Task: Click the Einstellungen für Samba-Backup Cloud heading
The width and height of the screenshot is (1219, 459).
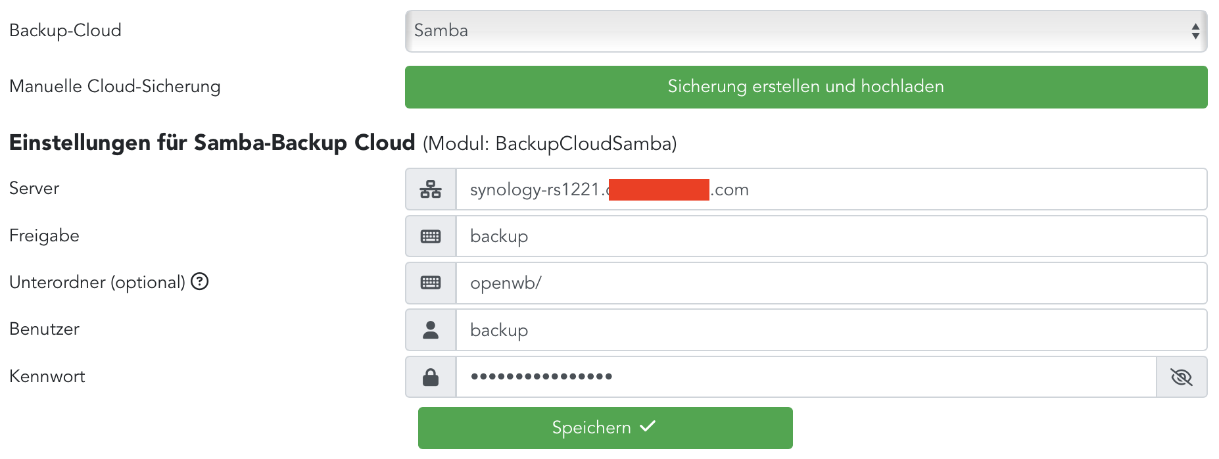Action: click(212, 143)
